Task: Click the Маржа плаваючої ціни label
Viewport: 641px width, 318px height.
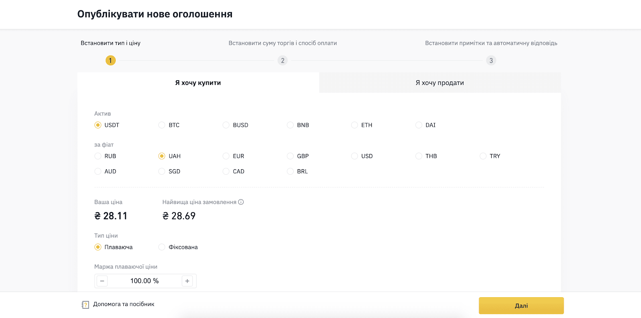Action: 126,267
